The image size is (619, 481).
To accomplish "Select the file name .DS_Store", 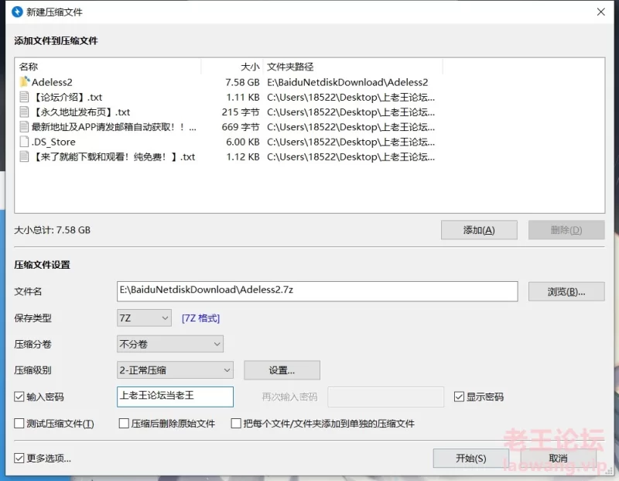I will point(53,142).
